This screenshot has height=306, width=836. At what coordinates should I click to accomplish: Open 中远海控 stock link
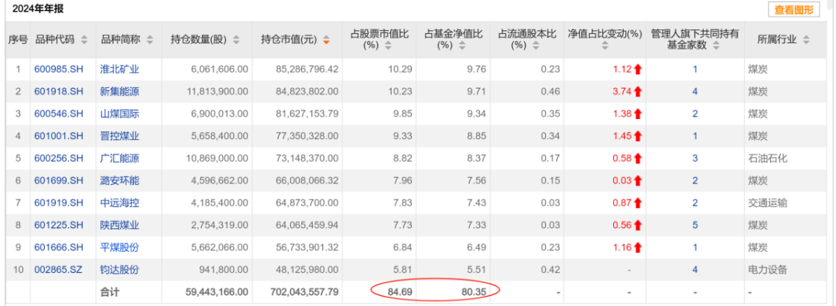tap(119, 203)
